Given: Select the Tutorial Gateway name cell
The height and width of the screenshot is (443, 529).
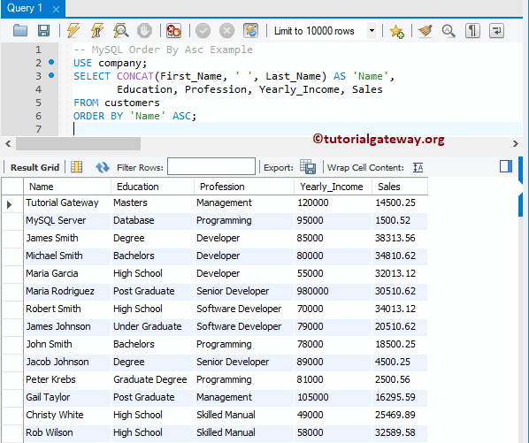Looking at the screenshot, I should coord(67,202).
